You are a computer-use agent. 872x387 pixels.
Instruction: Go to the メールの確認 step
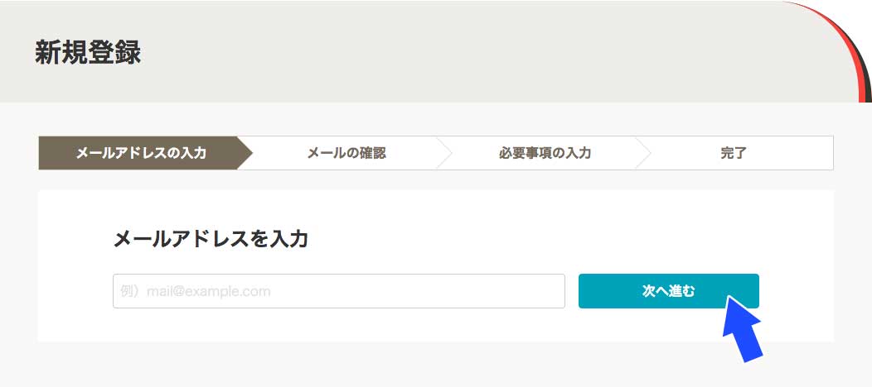pyautogui.click(x=346, y=153)
